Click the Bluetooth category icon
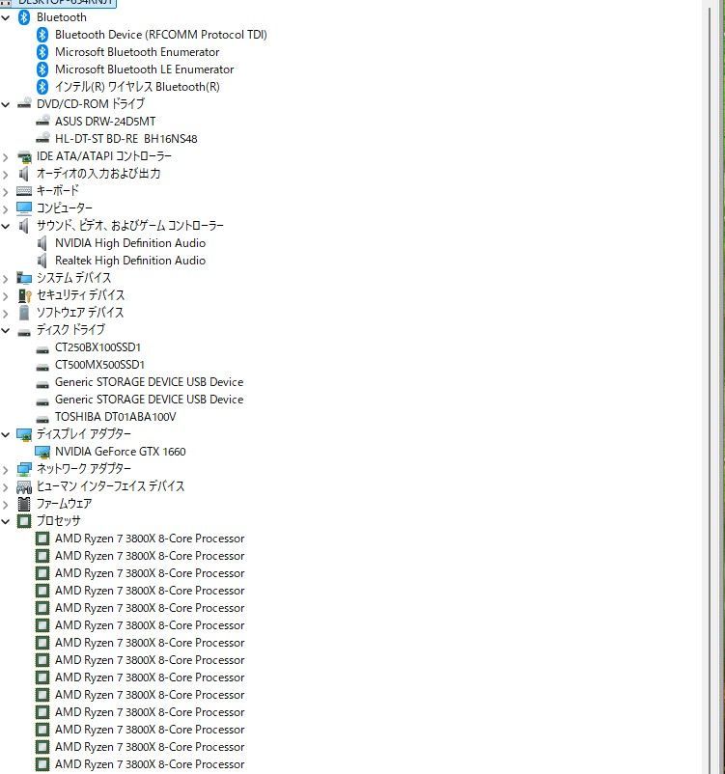Image resolution: width=725 pixels, height=774 pixels. click(x=24, y=17)
